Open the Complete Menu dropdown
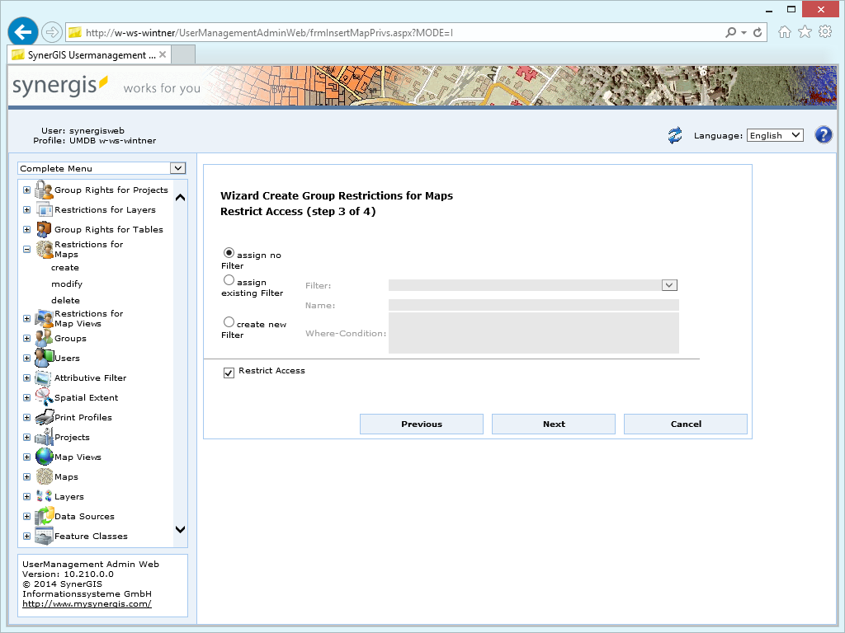 coord(177,168)
